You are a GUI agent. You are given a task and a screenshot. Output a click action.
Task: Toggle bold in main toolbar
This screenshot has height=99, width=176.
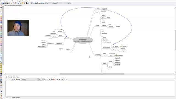click(27, 3)
